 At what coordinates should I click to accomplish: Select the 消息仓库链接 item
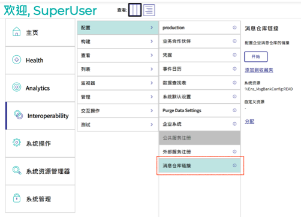click(200, 165)
